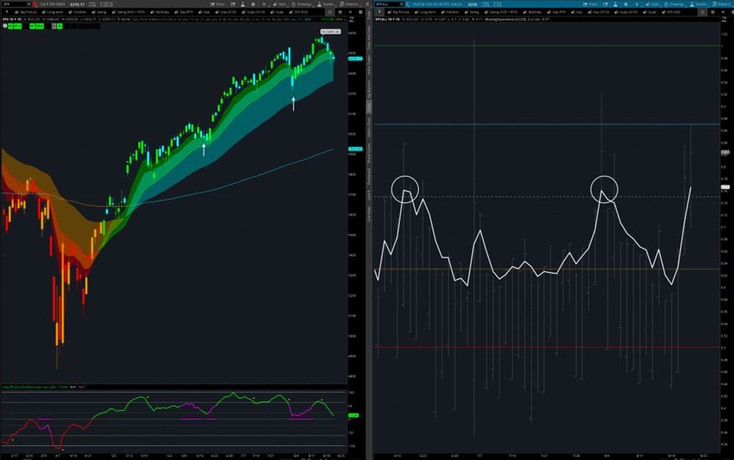Open the Patterns menu on the left chart
Image resolution: width=734 pixels, height=460 pixels.
349,4
